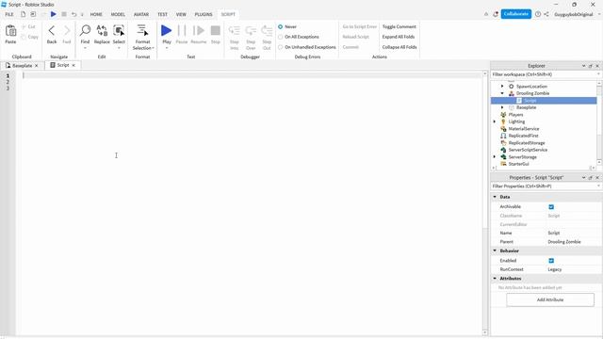Viewport: 603px width, 339px height.
Task: Click Expand All Folds action
Action: 399,37
